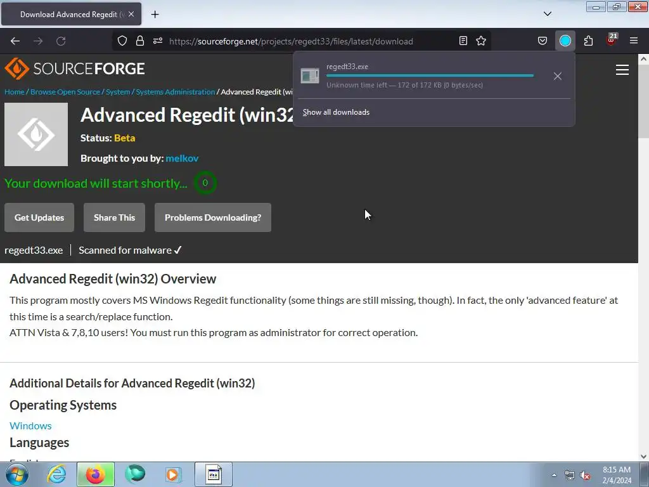Screen dimensions: 649x487
Task: Click the Get Updates button
Action: 39,218
